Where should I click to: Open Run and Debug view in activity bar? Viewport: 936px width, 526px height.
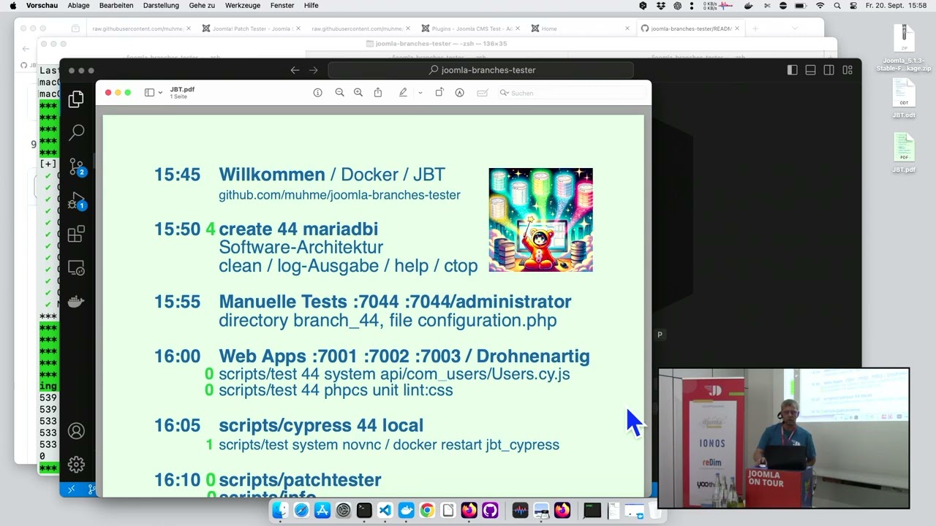[76, 201]
